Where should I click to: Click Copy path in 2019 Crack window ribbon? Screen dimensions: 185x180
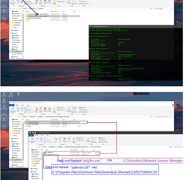click(28, 110)
